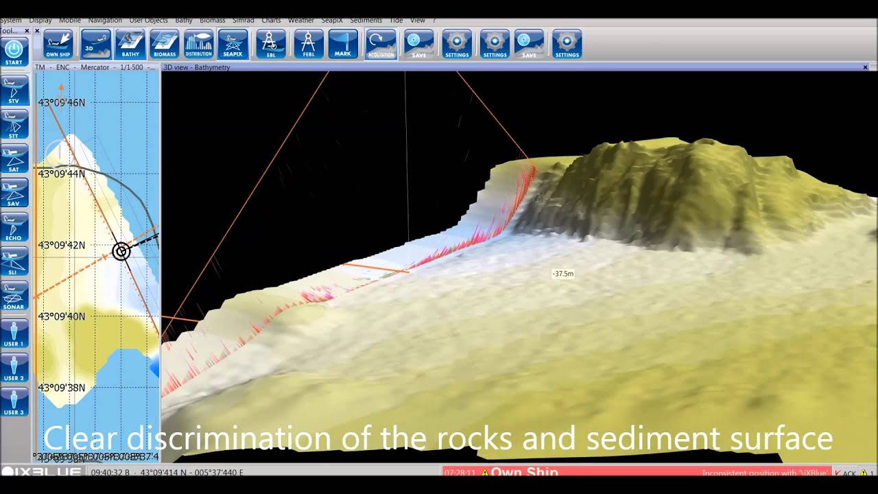This screenshot has width=878, height=494.
Task: Click the START power button
Action: coord(14,52)
